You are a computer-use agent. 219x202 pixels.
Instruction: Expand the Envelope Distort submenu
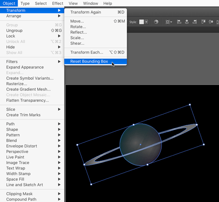[32, 146]
